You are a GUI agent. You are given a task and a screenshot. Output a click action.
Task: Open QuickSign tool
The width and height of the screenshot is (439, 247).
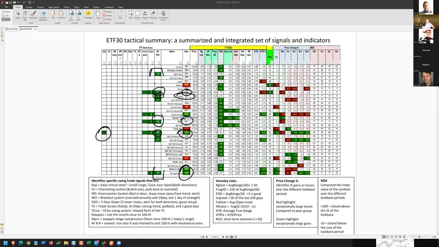pyautogui.click(x=34, y=15)
